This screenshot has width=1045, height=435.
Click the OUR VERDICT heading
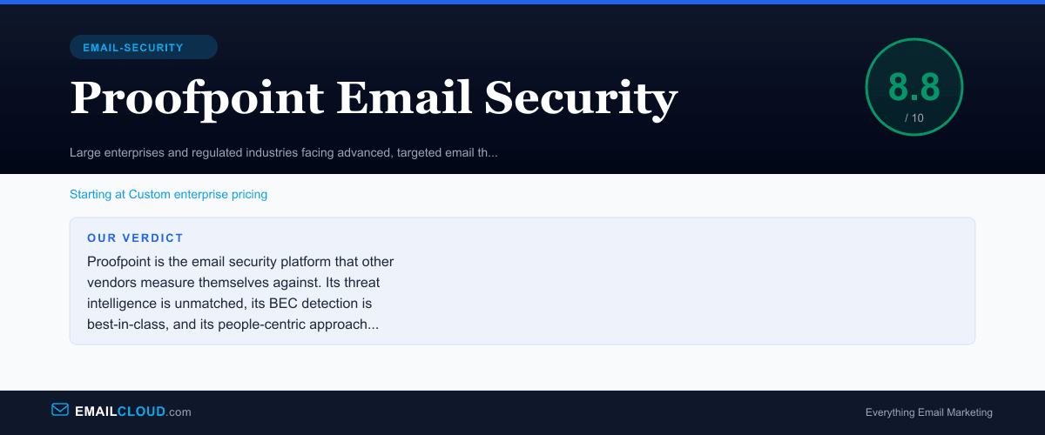pos(135,238)
